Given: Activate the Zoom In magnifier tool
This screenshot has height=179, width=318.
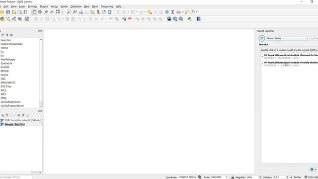Looking at the screenshot, I should (x=46, y=12).
